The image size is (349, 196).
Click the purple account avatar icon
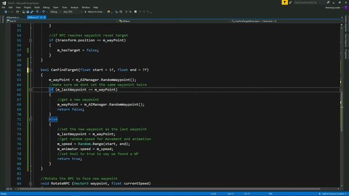click(x=346, y=8)
